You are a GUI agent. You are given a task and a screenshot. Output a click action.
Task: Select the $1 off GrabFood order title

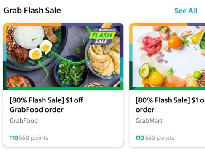pyautogui.click(x=46, y=105)
